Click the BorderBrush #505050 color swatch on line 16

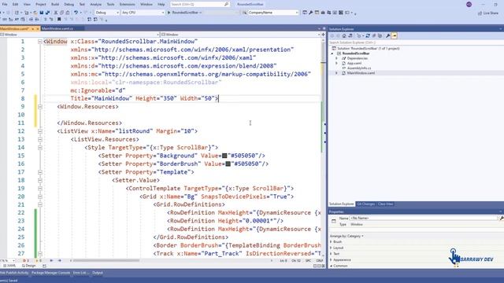click(228, 164)
